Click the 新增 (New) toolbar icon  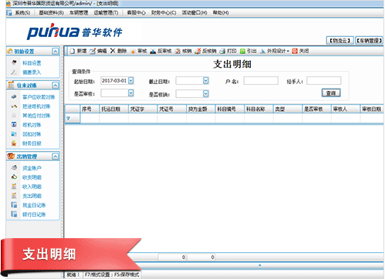coord(73,51)
